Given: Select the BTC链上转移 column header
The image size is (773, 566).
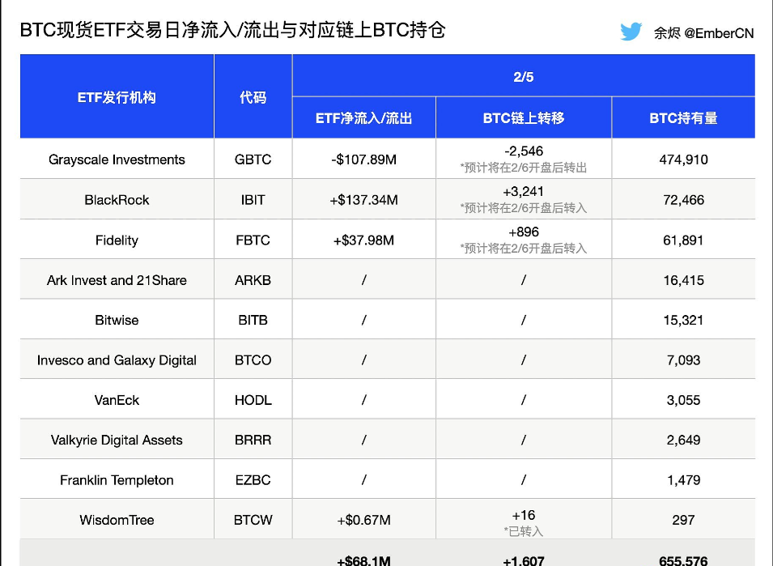Looking at the screenshot, I should 523,117.
